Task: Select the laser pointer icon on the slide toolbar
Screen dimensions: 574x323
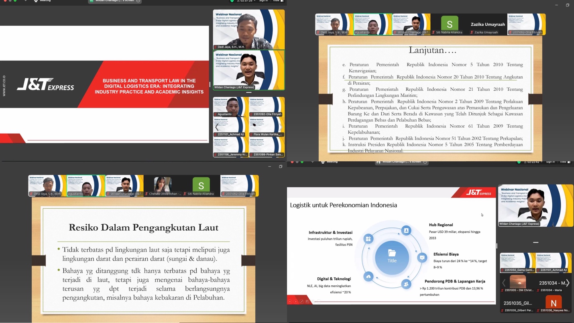Action: tap(307, 301)
